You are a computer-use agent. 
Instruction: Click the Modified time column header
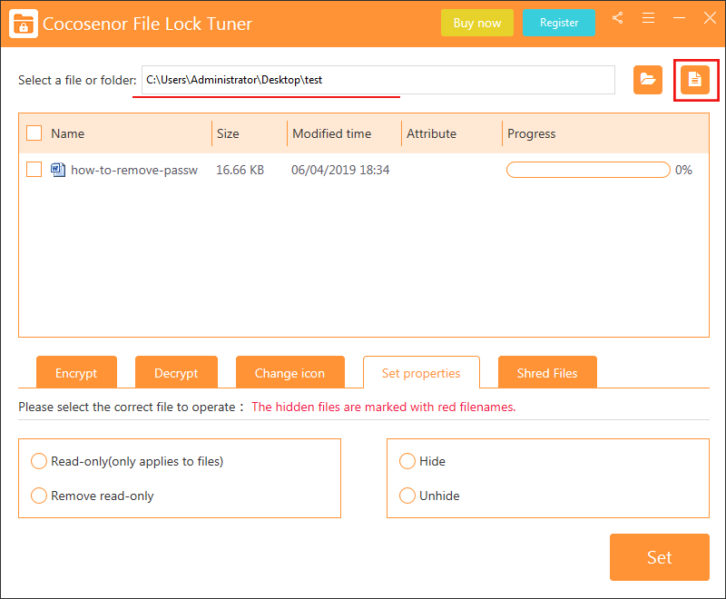click(x=332, y=133)
